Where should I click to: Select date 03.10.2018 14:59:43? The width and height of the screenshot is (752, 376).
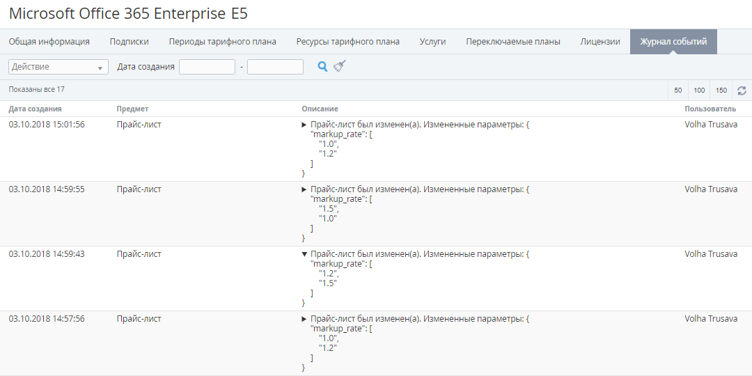[x=47, y=254]
